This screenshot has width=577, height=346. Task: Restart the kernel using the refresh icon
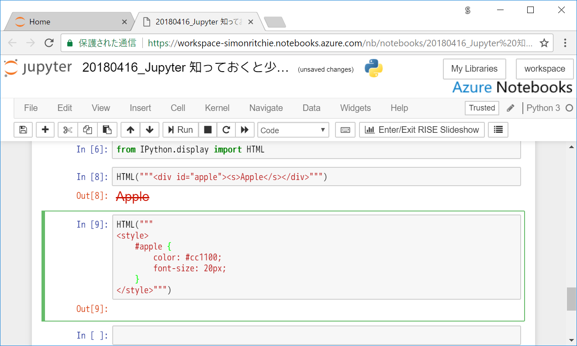226,129
